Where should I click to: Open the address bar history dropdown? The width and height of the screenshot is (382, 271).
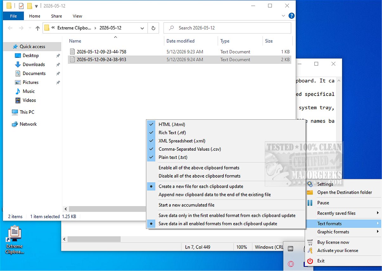coord(142,28)
